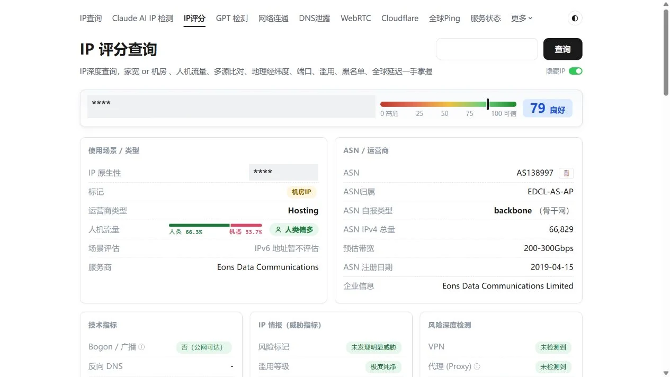Click Eons Data Communications Limited text
Viewport: 670px width, 377px height.
coord(508,286)
